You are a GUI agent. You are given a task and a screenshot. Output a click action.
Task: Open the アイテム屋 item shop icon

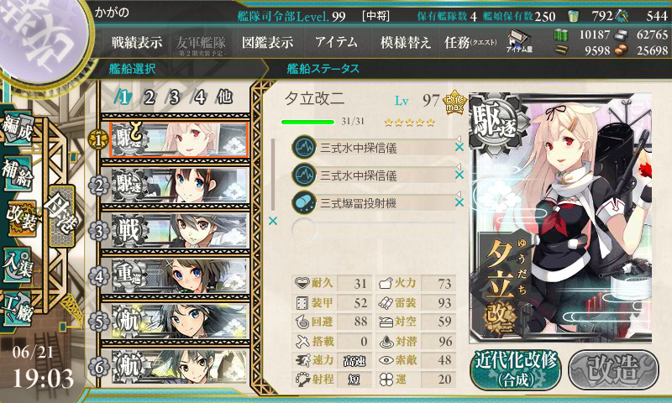click(519, 41)
